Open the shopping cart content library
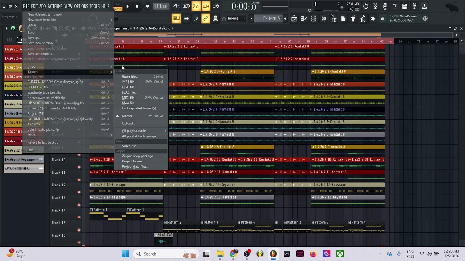The image size is (465, 261). point(383,18)
